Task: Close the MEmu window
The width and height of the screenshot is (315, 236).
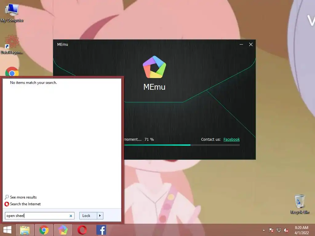Action: click(251, 45)
